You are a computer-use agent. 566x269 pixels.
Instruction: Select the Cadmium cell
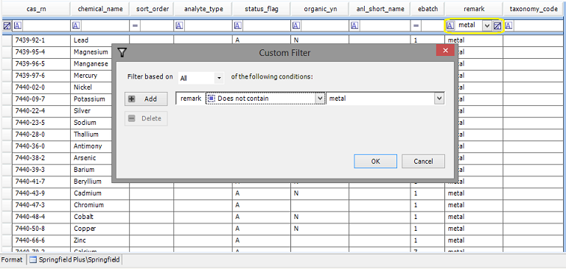(100, 193)
